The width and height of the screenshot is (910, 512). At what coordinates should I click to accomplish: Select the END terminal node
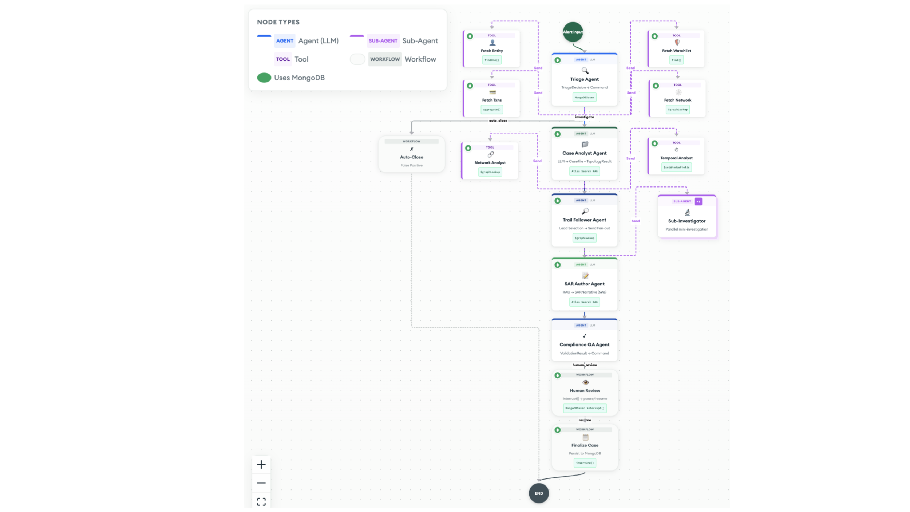click(x=539, y=493)
